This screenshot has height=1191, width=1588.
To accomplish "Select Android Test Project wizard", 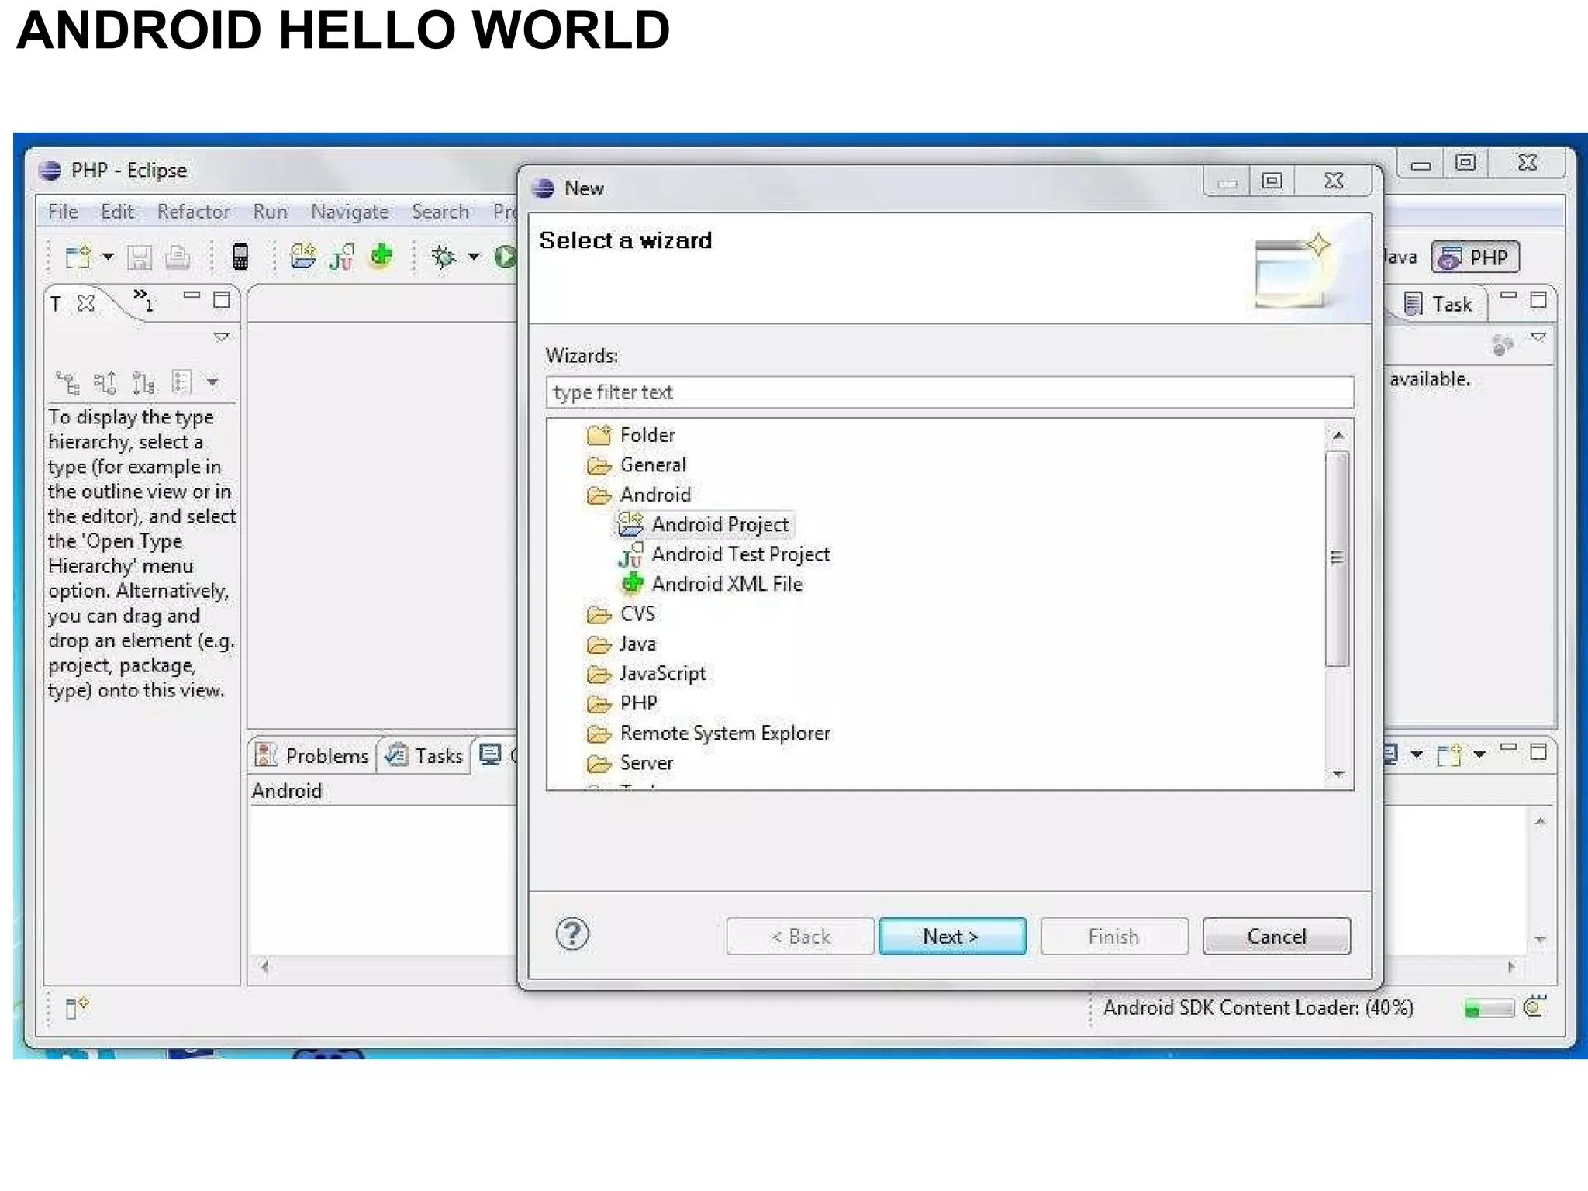I will pyautogui.click(x=724, y=554).
